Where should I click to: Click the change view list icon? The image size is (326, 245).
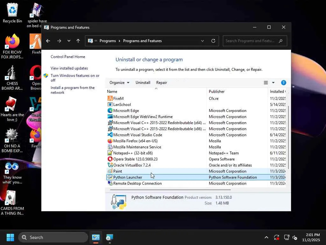266,83
